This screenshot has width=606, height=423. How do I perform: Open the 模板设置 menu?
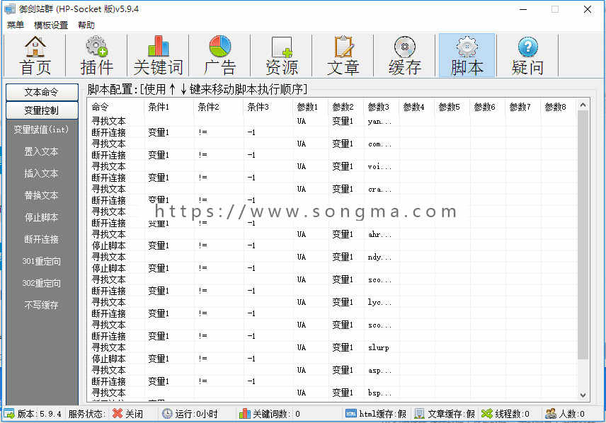[51, 25]
